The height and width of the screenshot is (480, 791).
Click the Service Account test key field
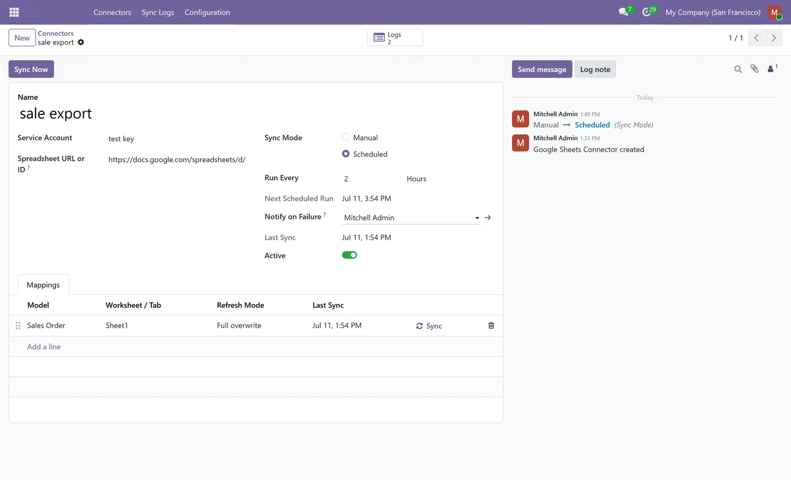(177, 139)
